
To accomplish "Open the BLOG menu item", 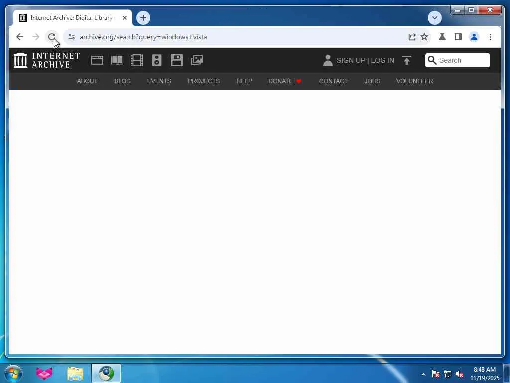I will tap(123, 81).
